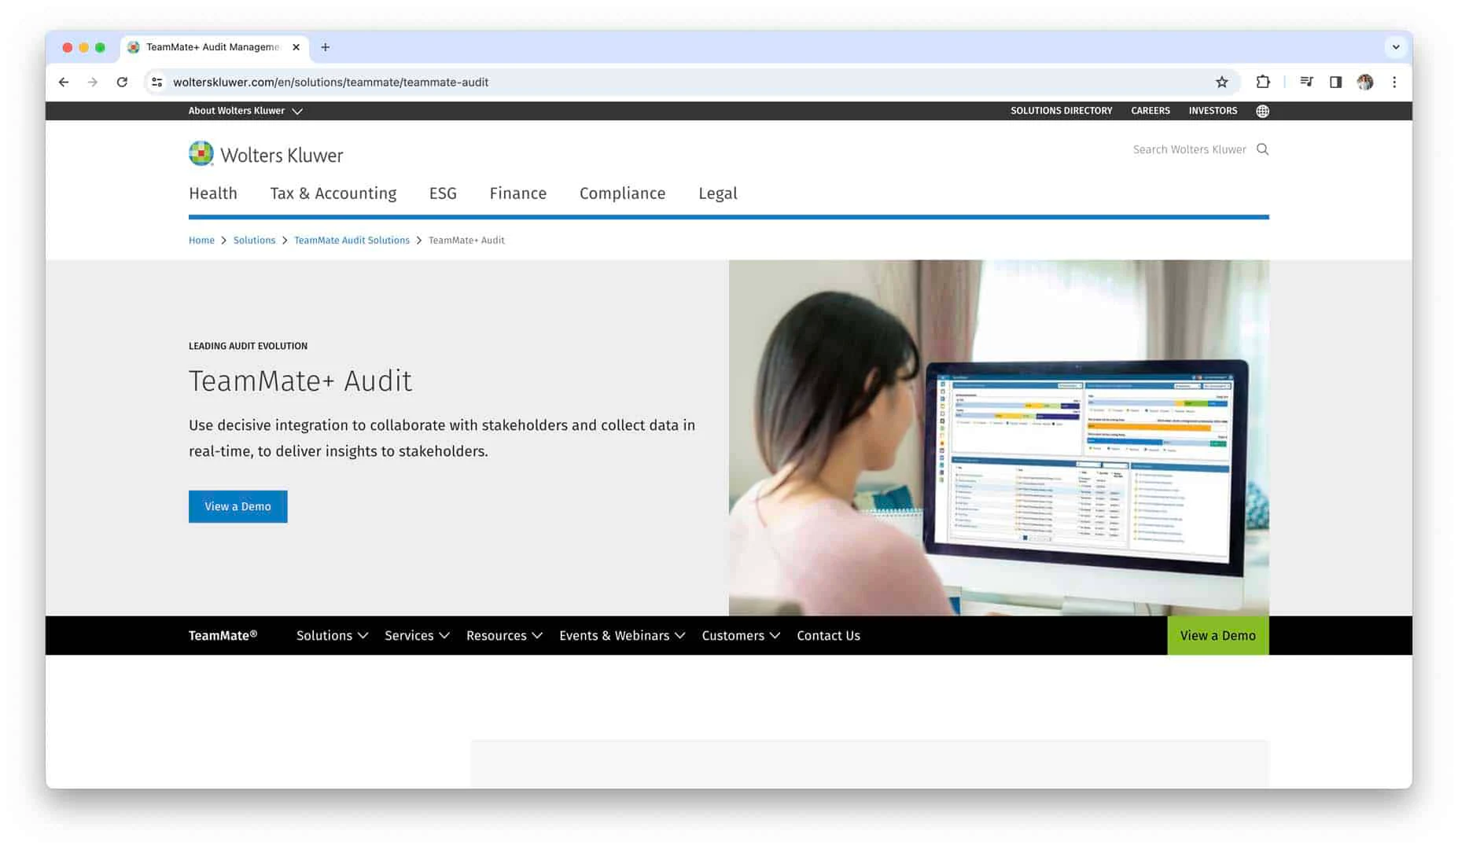Expand the Solutions dropdown in TeamMate bar

332,635
